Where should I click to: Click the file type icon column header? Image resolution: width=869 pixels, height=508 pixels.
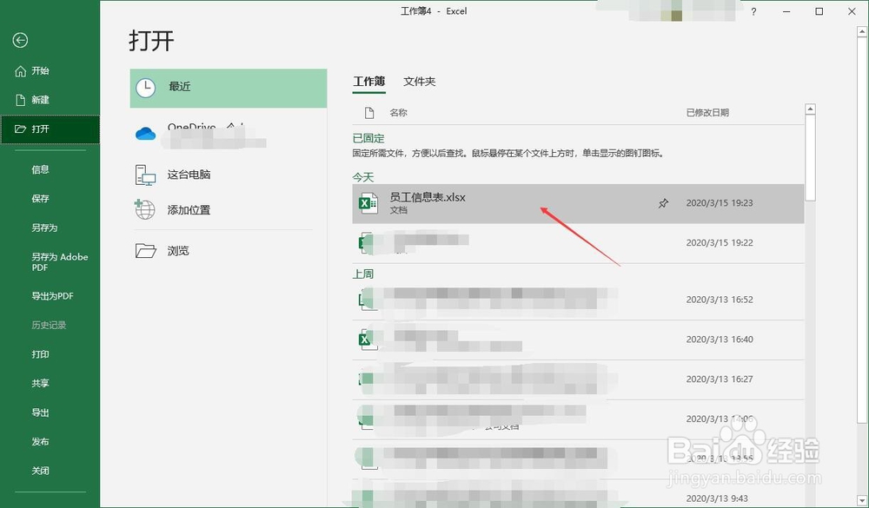369,113
